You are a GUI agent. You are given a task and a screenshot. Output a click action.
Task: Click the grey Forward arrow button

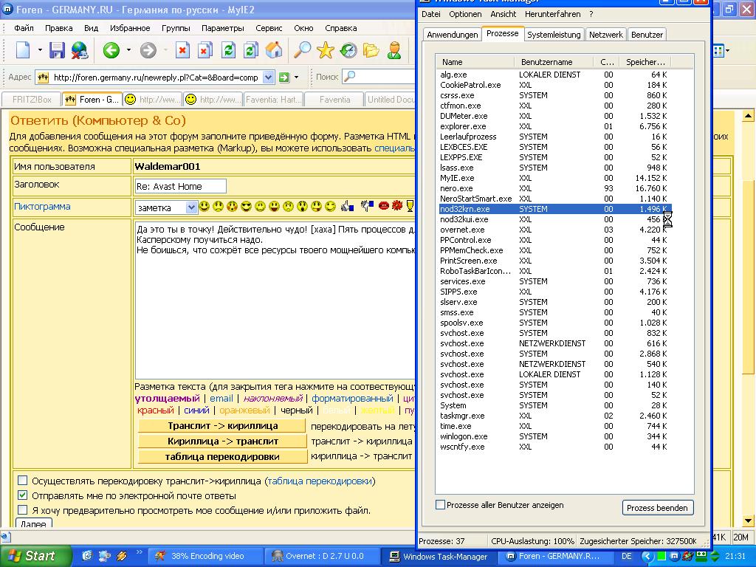148,49
